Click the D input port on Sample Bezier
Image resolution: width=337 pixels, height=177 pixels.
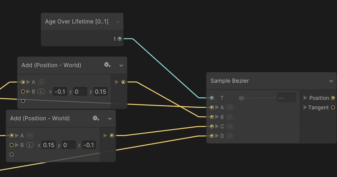point(212,136)
